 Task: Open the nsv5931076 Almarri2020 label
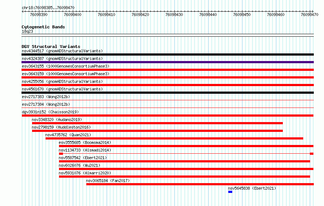pos(85,173)
